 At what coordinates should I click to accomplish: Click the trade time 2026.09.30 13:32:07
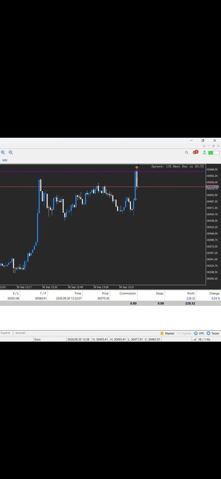click(x=69, y=298)
